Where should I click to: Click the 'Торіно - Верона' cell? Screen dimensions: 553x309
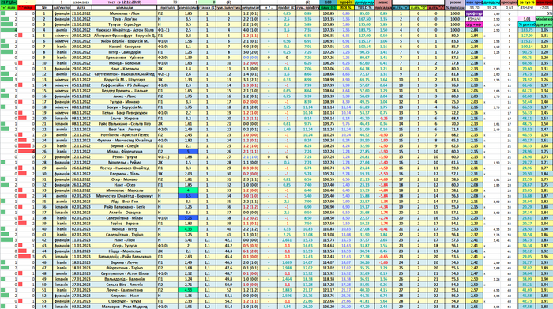point(125,224)
